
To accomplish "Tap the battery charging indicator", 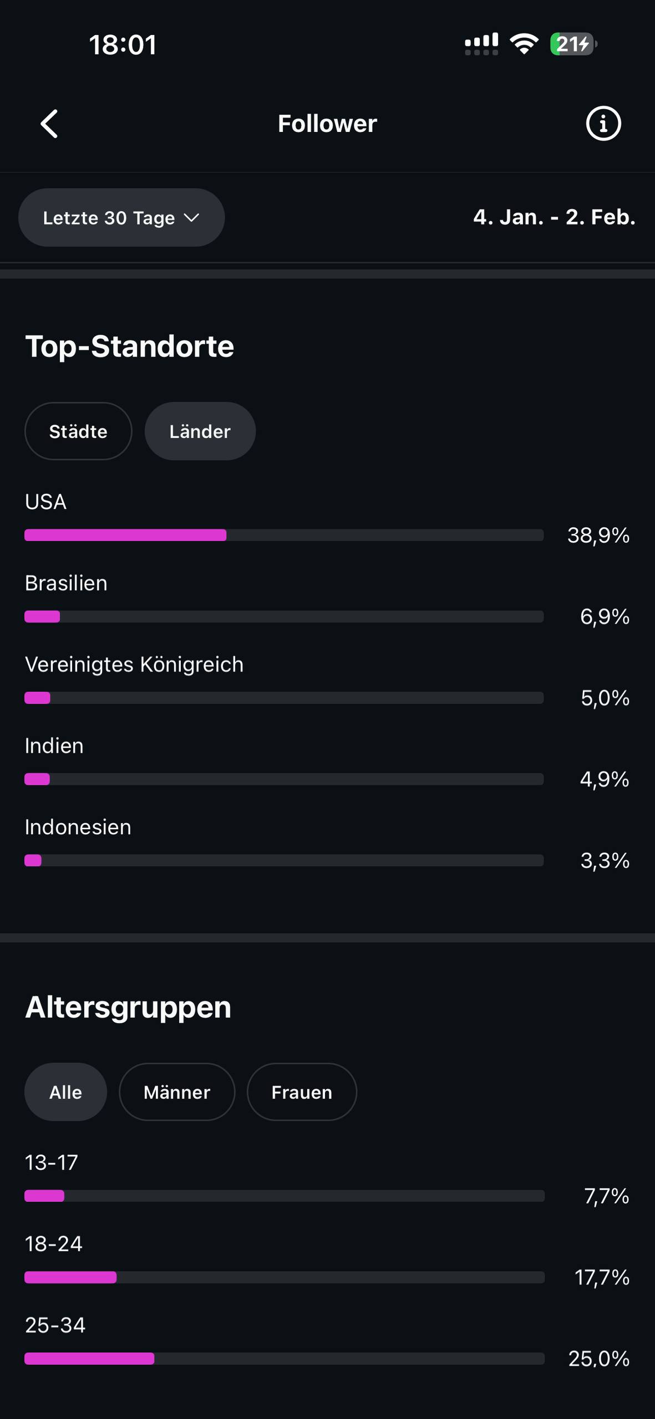I will [x=573, y=44].
